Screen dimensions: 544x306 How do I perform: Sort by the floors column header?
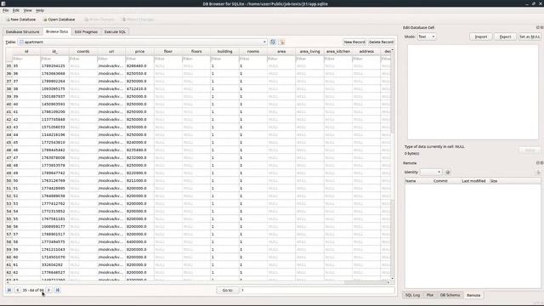[x=196, y=51]
